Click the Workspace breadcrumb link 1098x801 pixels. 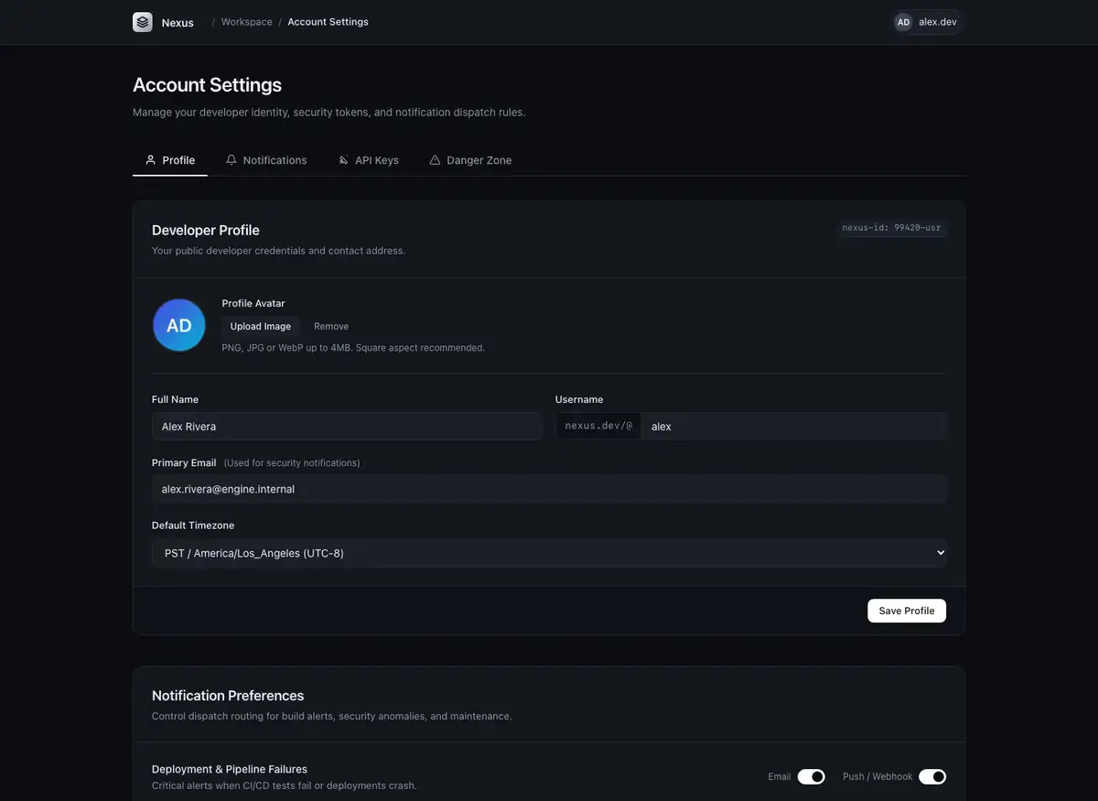pos(247,22)
